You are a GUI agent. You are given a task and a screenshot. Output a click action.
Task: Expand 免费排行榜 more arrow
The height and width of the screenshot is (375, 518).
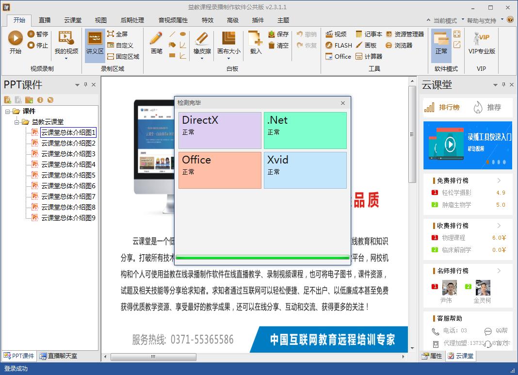[x=499, y=180]
